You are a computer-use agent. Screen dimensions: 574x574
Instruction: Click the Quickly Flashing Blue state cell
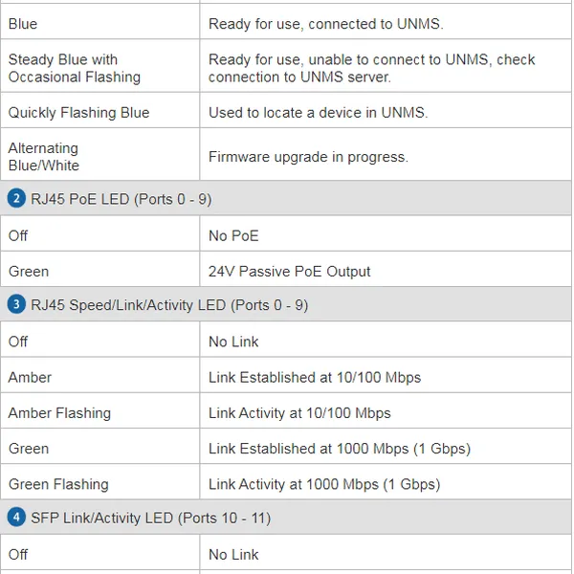pos(79,113)
